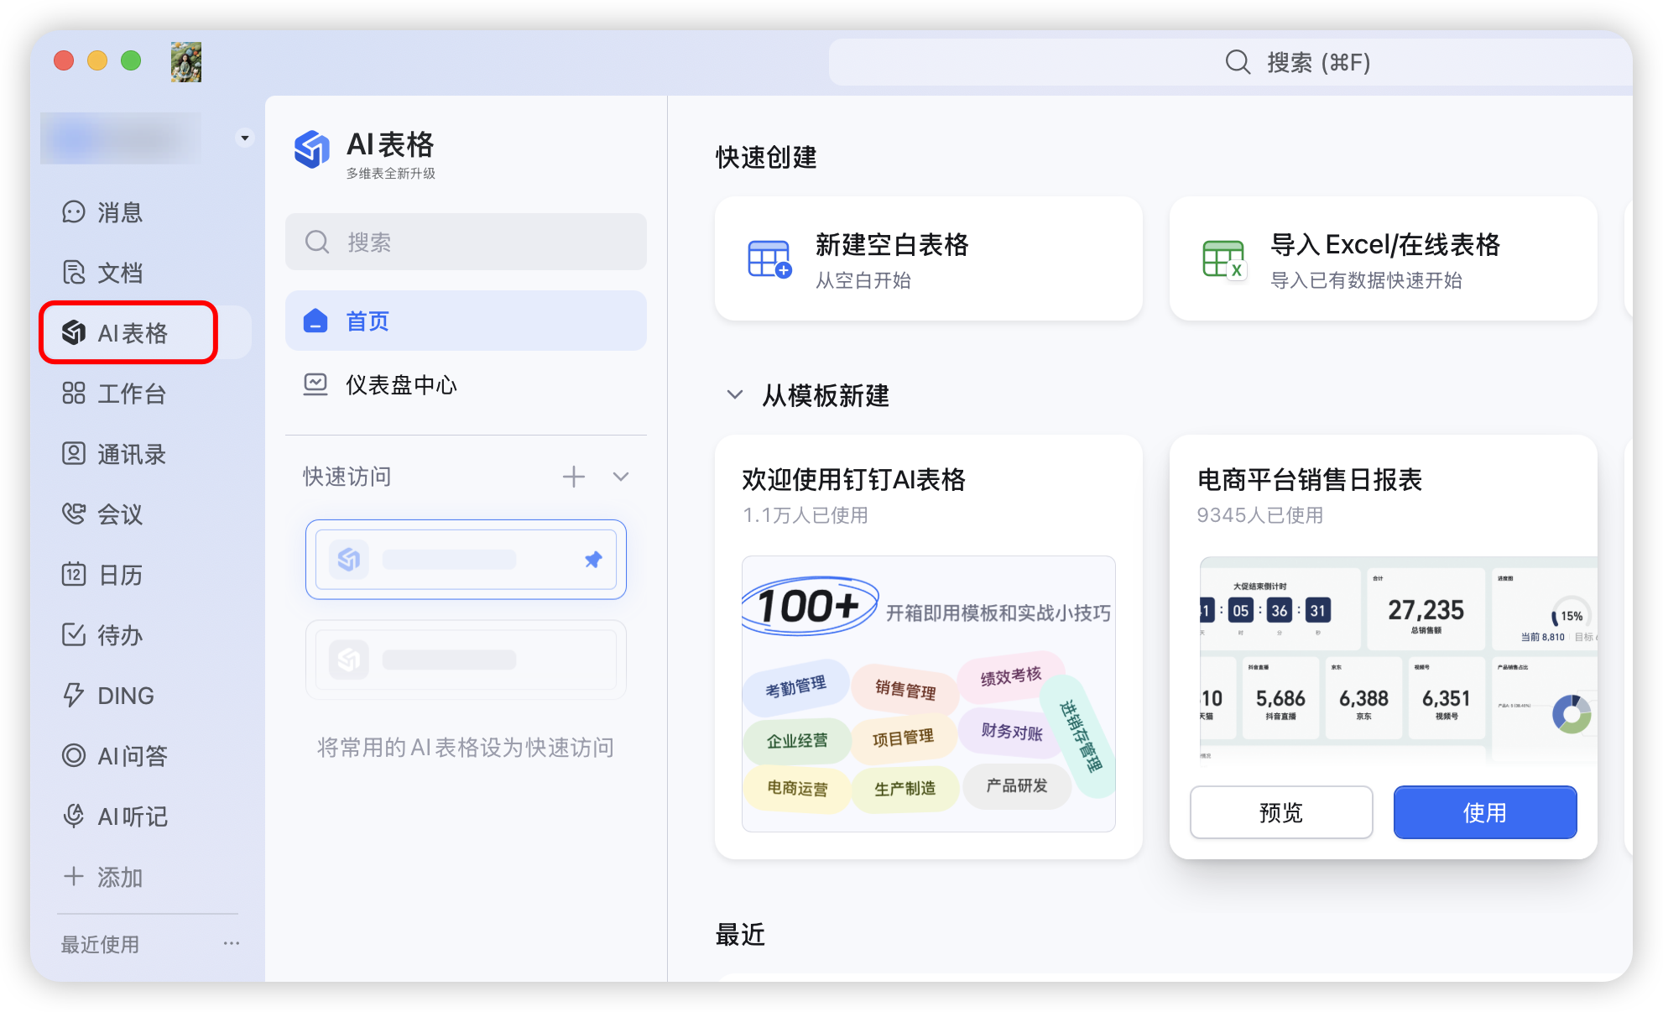Click the user avatar in title bar

tap(185, 61)
